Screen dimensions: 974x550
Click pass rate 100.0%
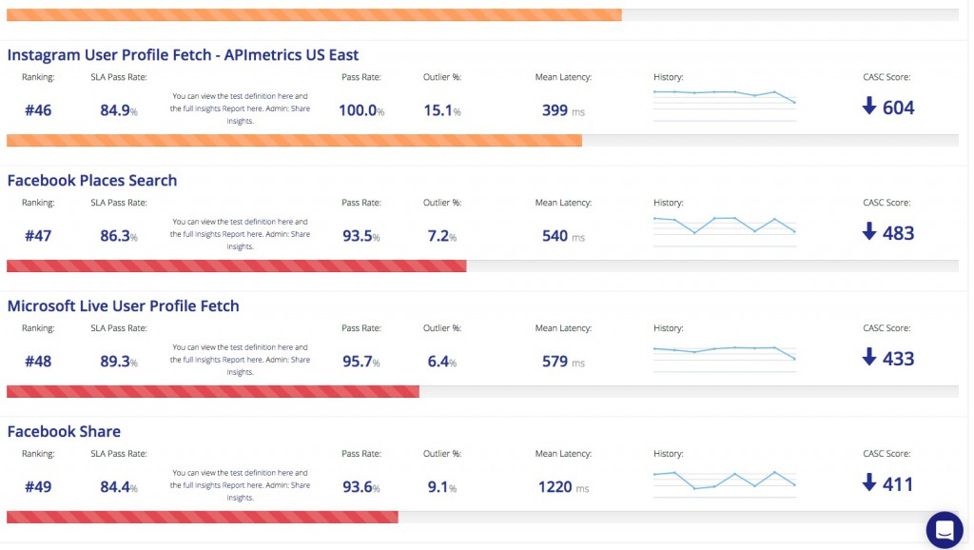[x=361, y=110]
